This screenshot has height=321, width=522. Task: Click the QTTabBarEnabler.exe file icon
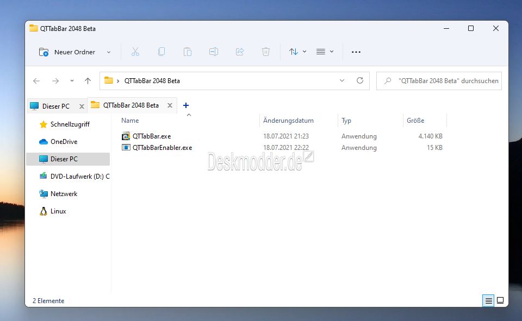[x=126, y=147]
